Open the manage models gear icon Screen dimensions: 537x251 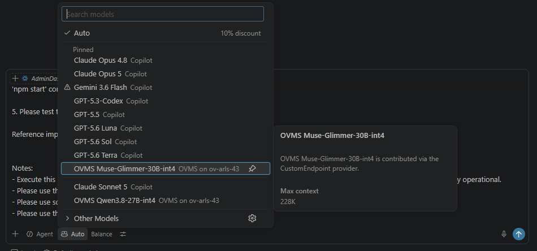click(x=252, y=218)
